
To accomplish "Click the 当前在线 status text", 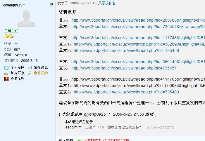I will point(41,73).
